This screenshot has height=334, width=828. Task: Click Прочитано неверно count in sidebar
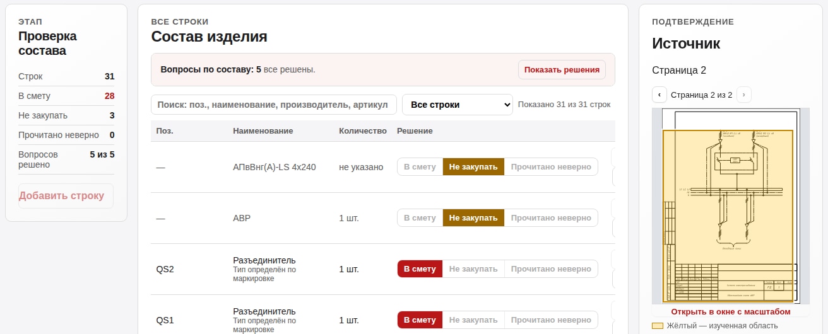[x=66, y=135]
